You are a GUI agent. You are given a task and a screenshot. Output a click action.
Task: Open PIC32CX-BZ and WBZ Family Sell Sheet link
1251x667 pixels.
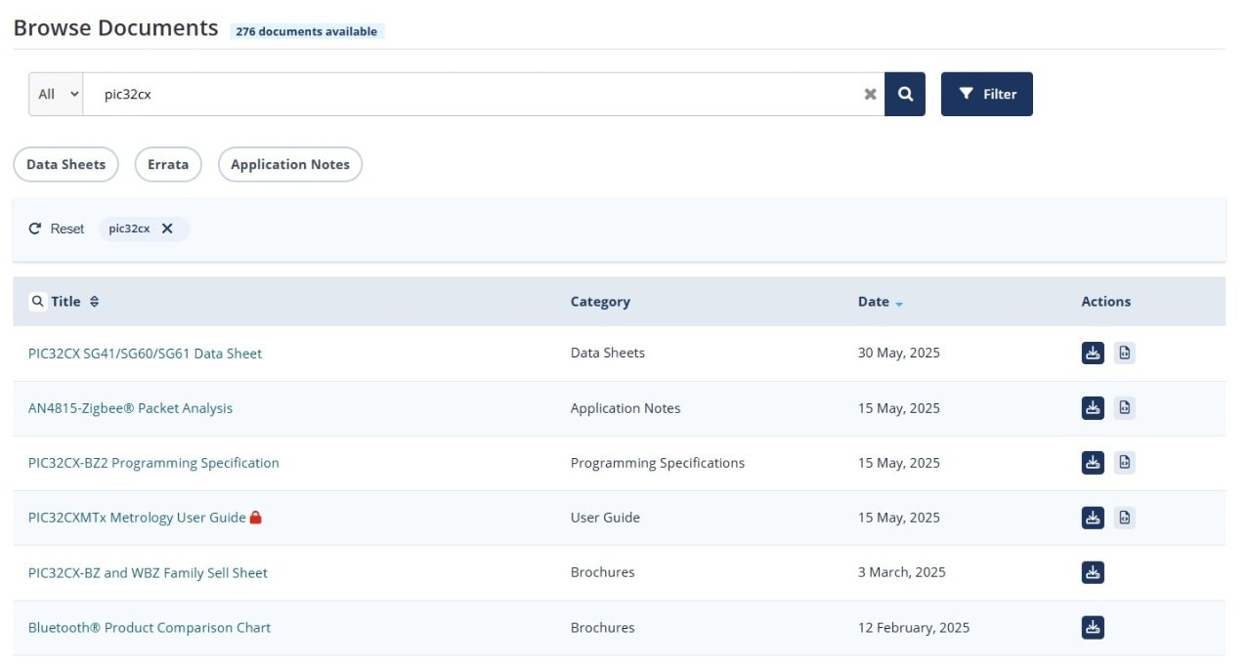148,572
